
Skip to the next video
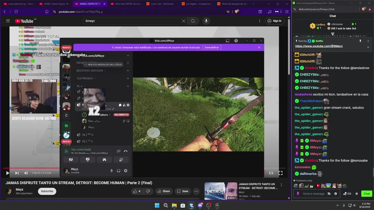click(x=17, y=173)
